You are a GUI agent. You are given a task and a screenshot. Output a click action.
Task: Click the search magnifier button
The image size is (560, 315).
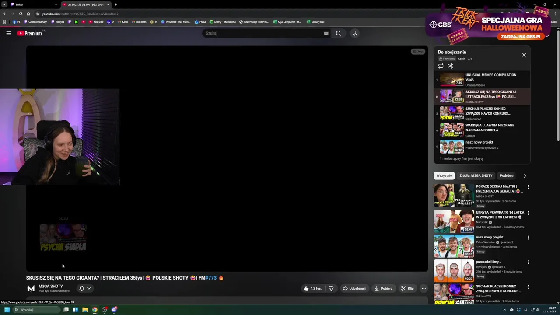338,33
